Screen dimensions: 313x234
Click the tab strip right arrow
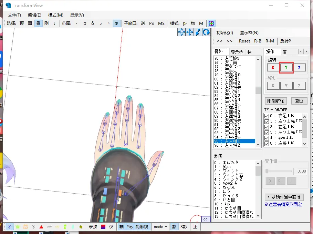[x=306, y=51]
